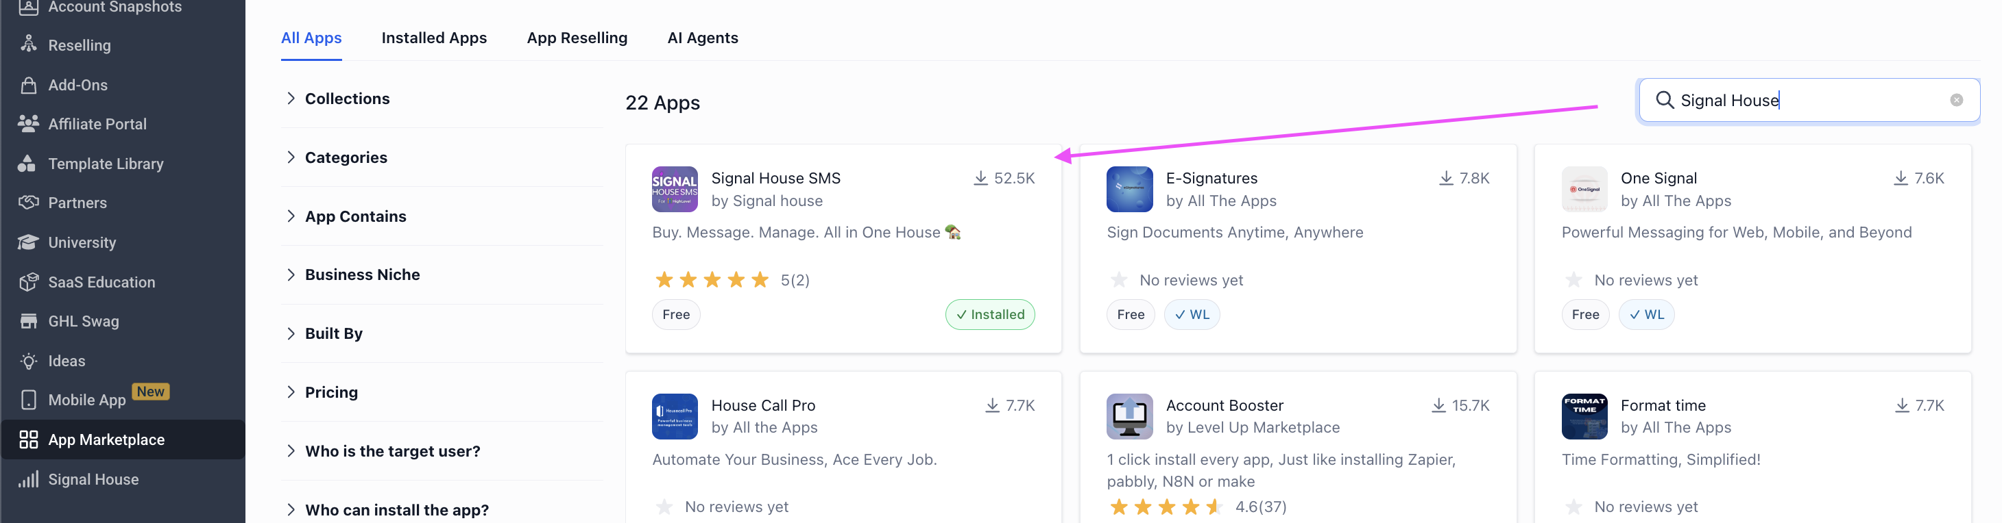The height and width of the screenshot is (523, 2002).
Task: Switch to the Installed Apps tab
Action: click(x=434, y=38)
